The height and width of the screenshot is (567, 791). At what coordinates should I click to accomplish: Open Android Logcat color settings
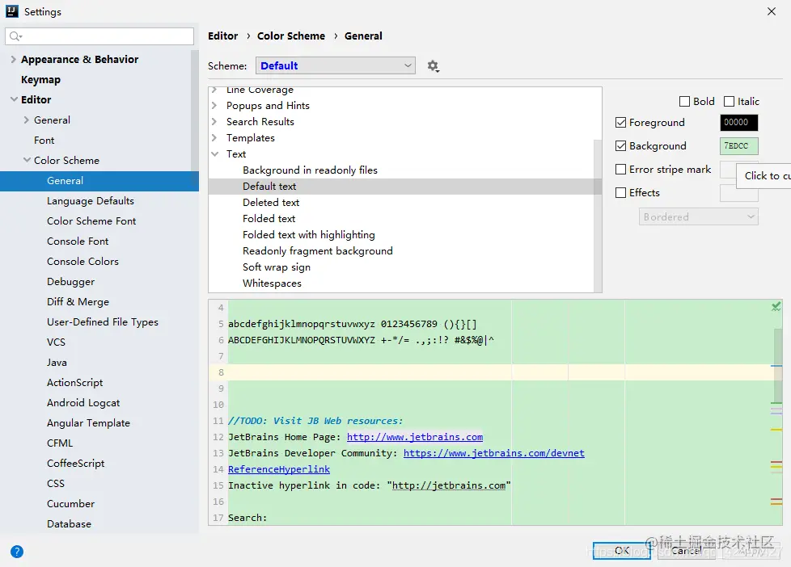83,402
